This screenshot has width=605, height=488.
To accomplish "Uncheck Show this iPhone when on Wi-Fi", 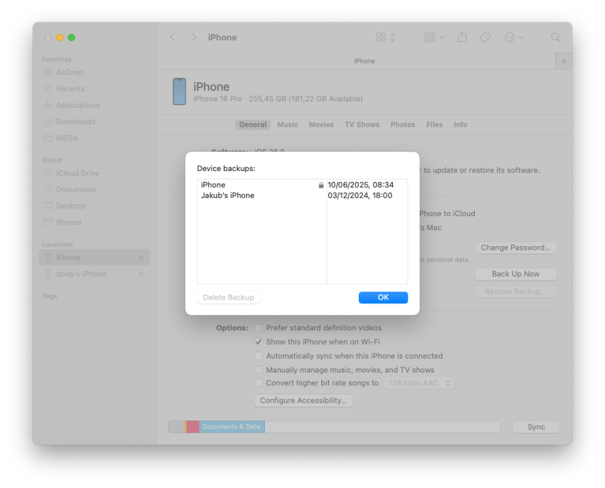I will [259, 342].
